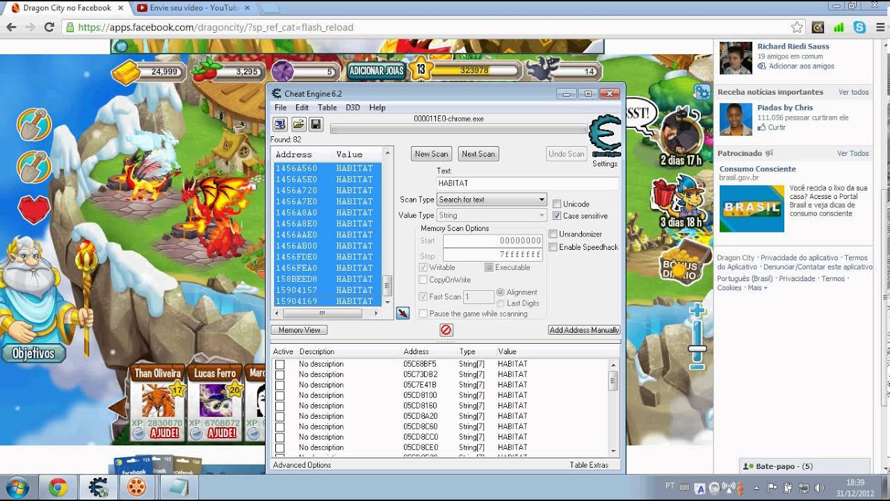Show hidden tray icons arrow
890x501 pixels.
756,488
